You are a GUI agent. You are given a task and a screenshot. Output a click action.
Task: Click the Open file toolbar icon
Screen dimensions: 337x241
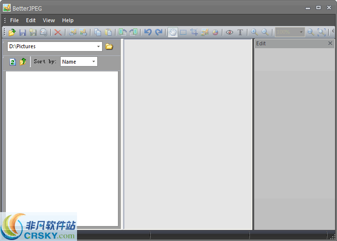pyautogui.click(x=12, y=32)
